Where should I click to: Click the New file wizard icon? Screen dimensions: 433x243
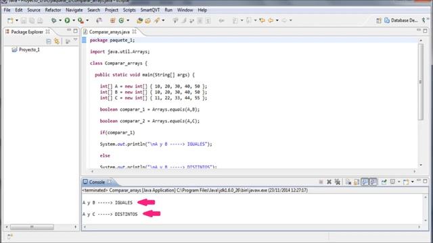pyautogui.click(x=10, y=20)
